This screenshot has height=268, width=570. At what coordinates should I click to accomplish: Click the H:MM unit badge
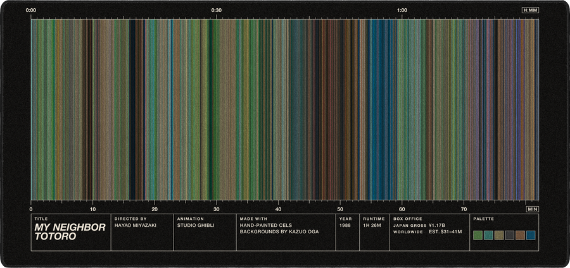[530, 10]
